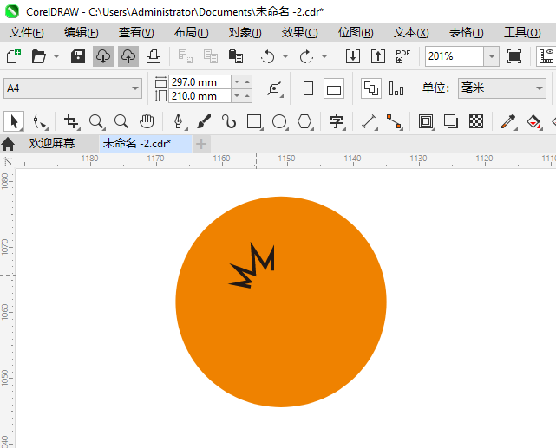Click page height 210.0 mm field
556x448 pixels.
(x=200, y=96)
